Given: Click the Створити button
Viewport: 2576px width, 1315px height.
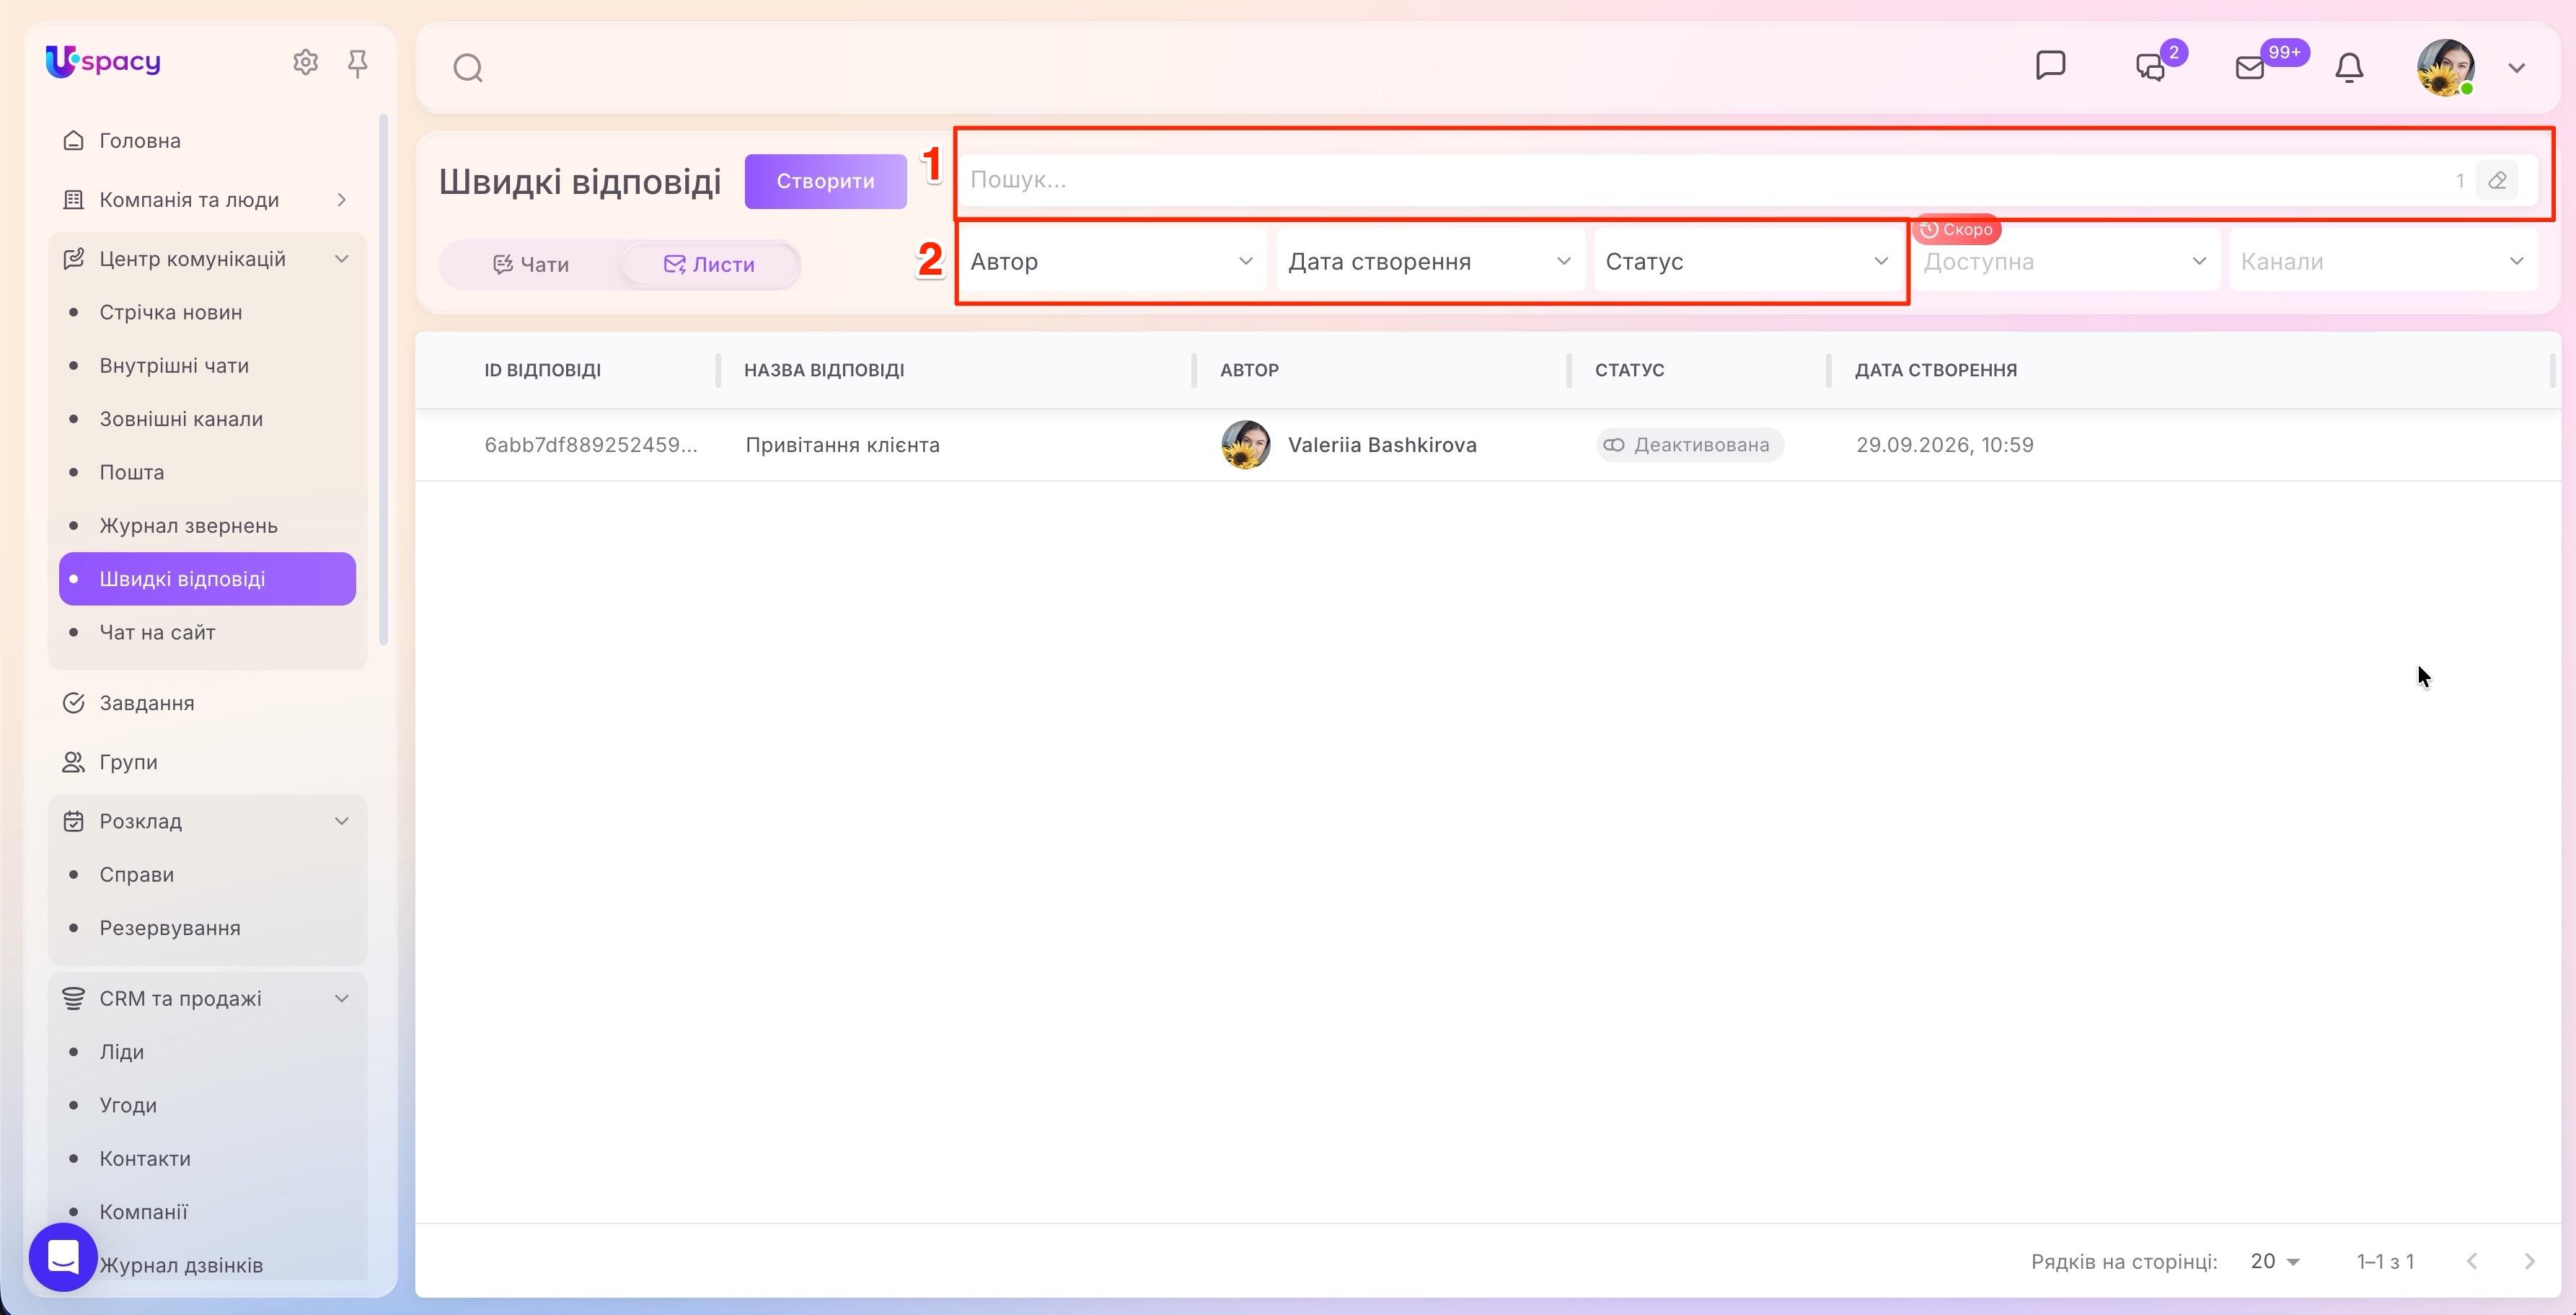Looking at the screenshot, I should pos(825,181).
